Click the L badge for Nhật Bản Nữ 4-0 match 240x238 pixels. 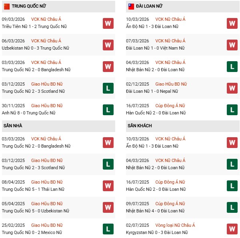pyautogui.click(x=232, y=207)
